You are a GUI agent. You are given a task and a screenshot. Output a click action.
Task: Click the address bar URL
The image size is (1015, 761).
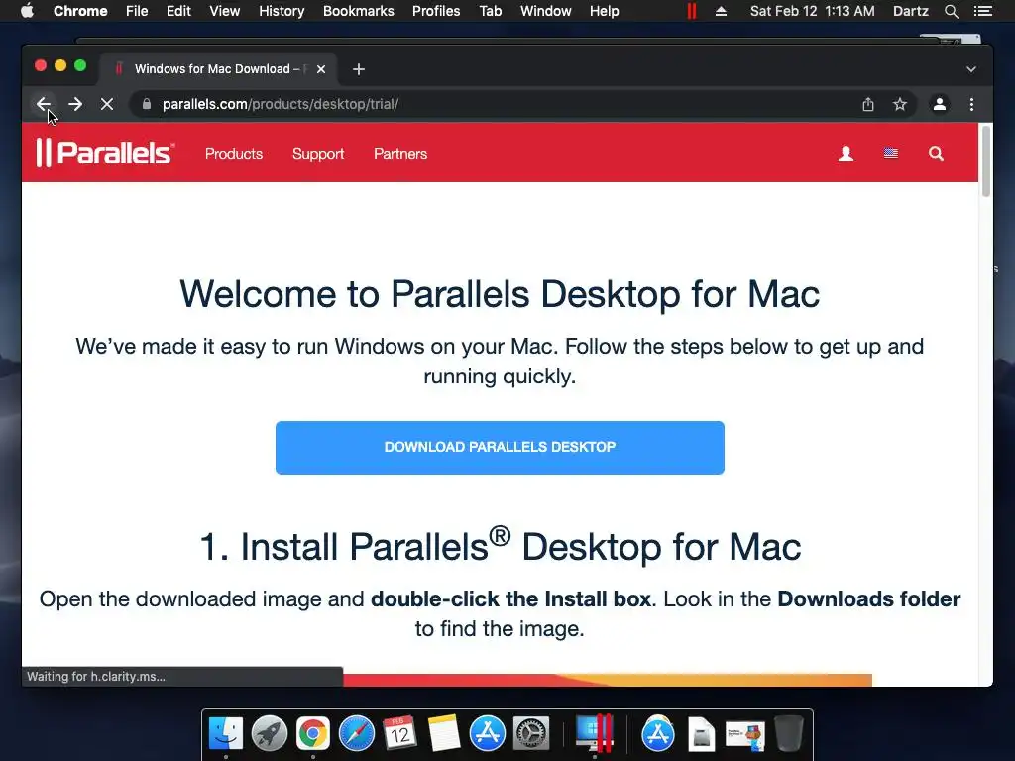coord(281,104)
